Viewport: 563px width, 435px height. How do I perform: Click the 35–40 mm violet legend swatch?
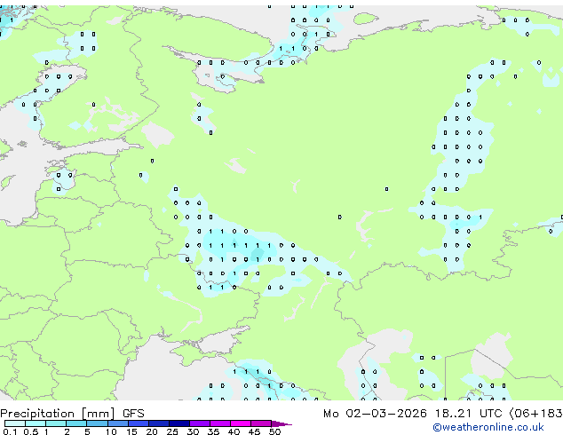click(x=220, y=423)
